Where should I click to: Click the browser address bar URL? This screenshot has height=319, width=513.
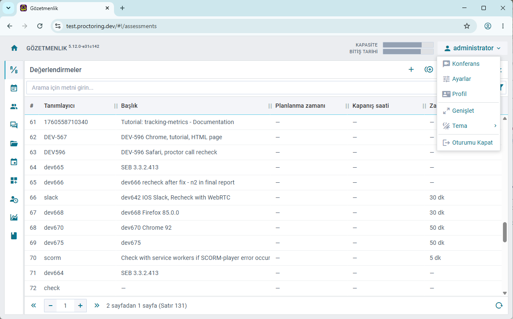click(x=111, y=26)
